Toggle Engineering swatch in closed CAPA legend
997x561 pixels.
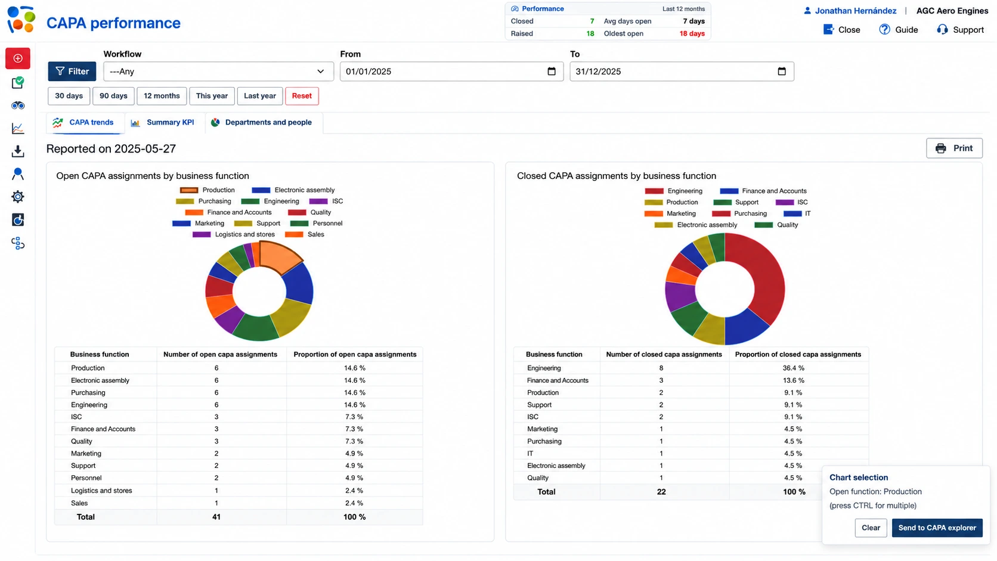[x=654, y=191]
